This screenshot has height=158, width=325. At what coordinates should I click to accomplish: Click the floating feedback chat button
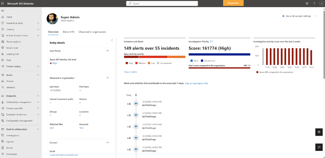pyautogui.click(x=319, y=147)
